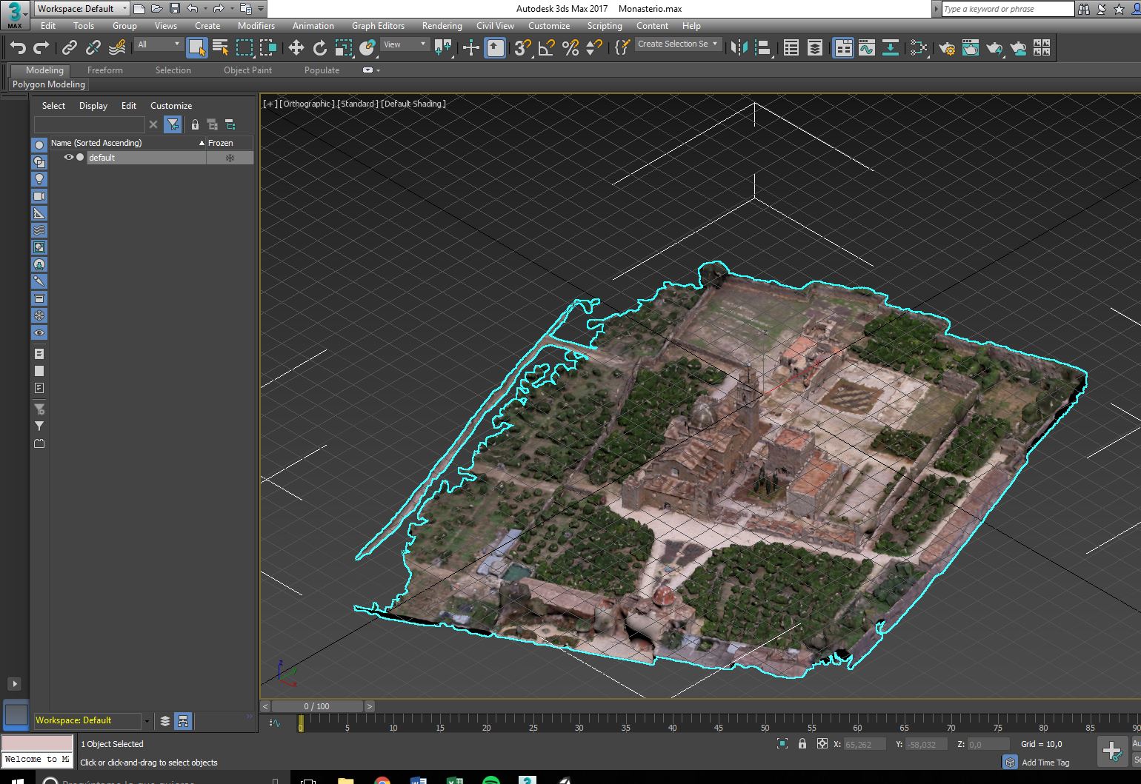Click Render Production teapot icon
This screenshot has height=784, width=1141.
pos(994,48)
